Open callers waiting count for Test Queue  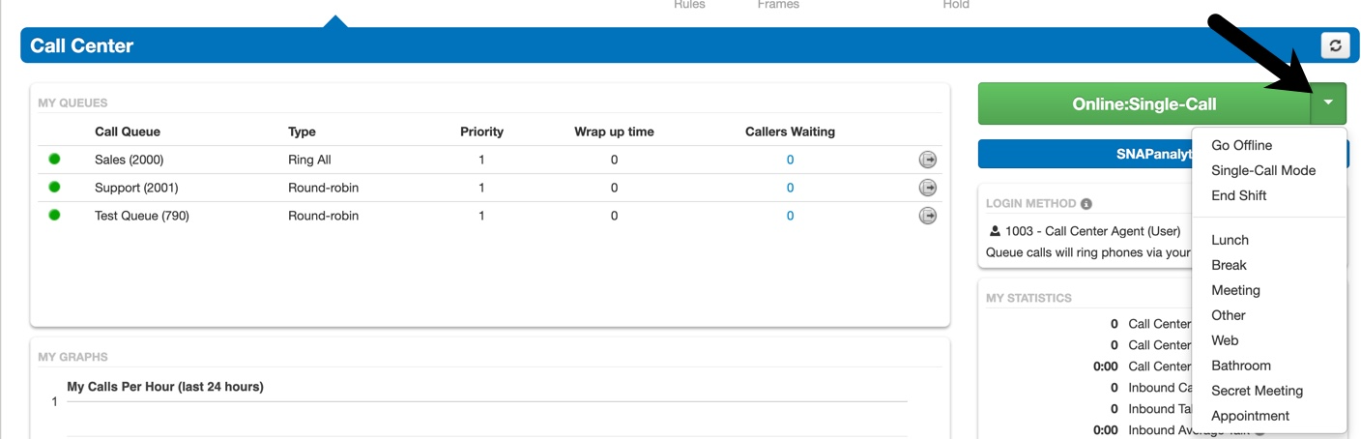(790, 216)
